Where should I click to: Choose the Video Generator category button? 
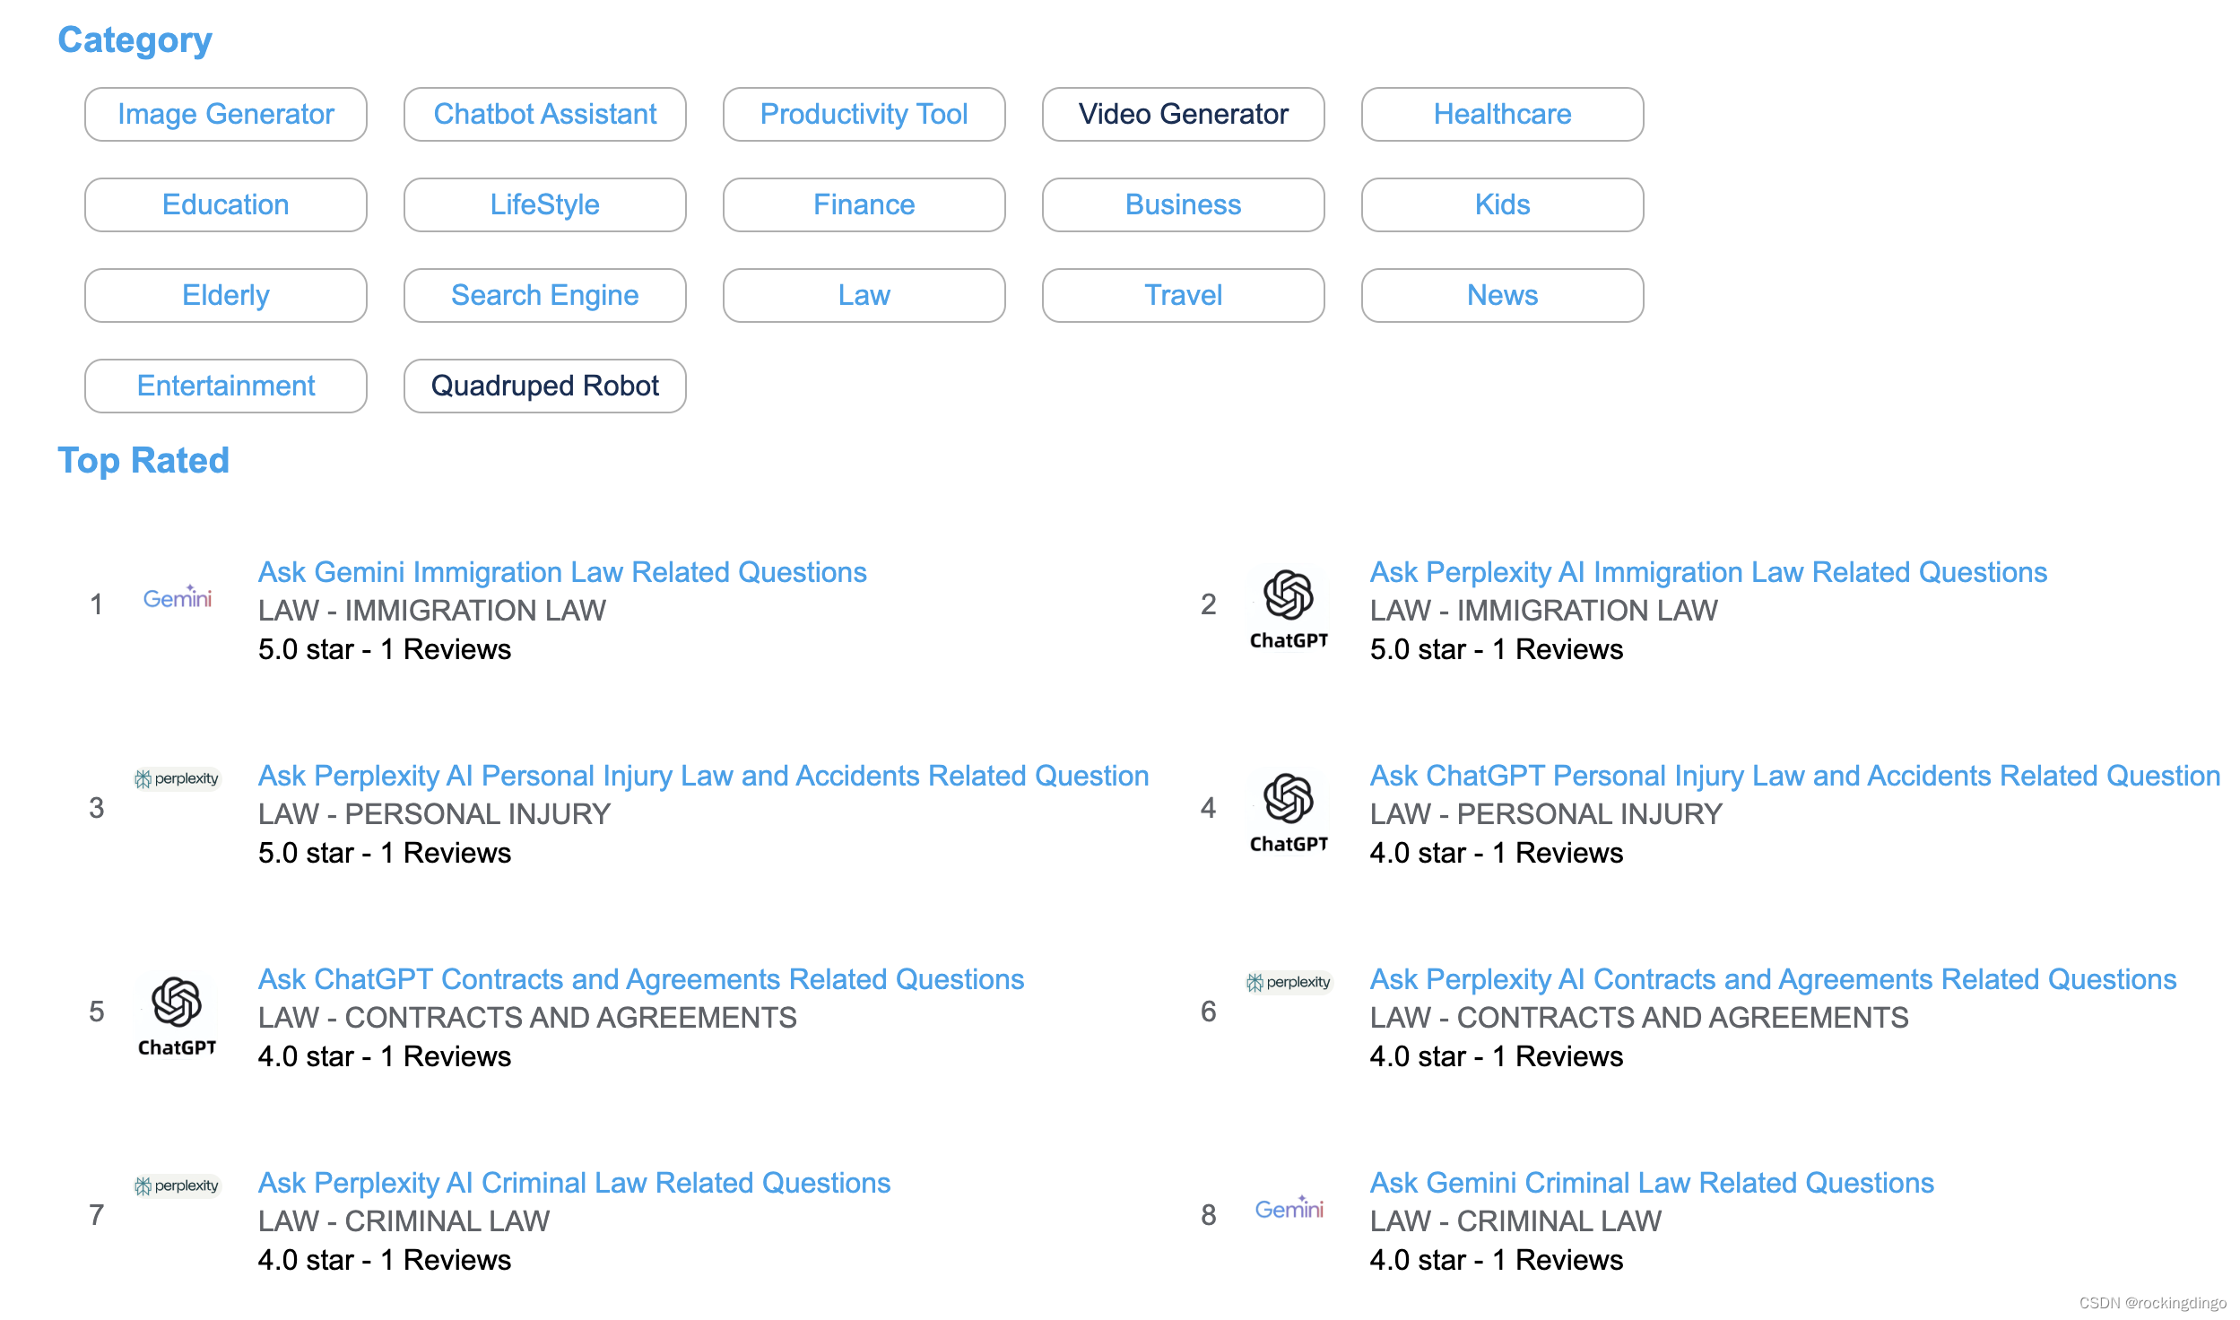(x=1183, y=114)
